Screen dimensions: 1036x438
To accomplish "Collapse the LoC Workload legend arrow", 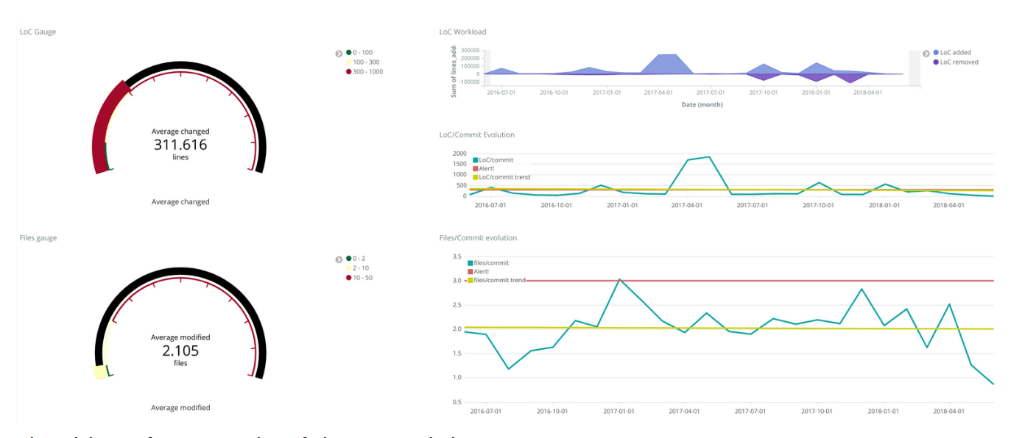I will click(x=926, y=53).
